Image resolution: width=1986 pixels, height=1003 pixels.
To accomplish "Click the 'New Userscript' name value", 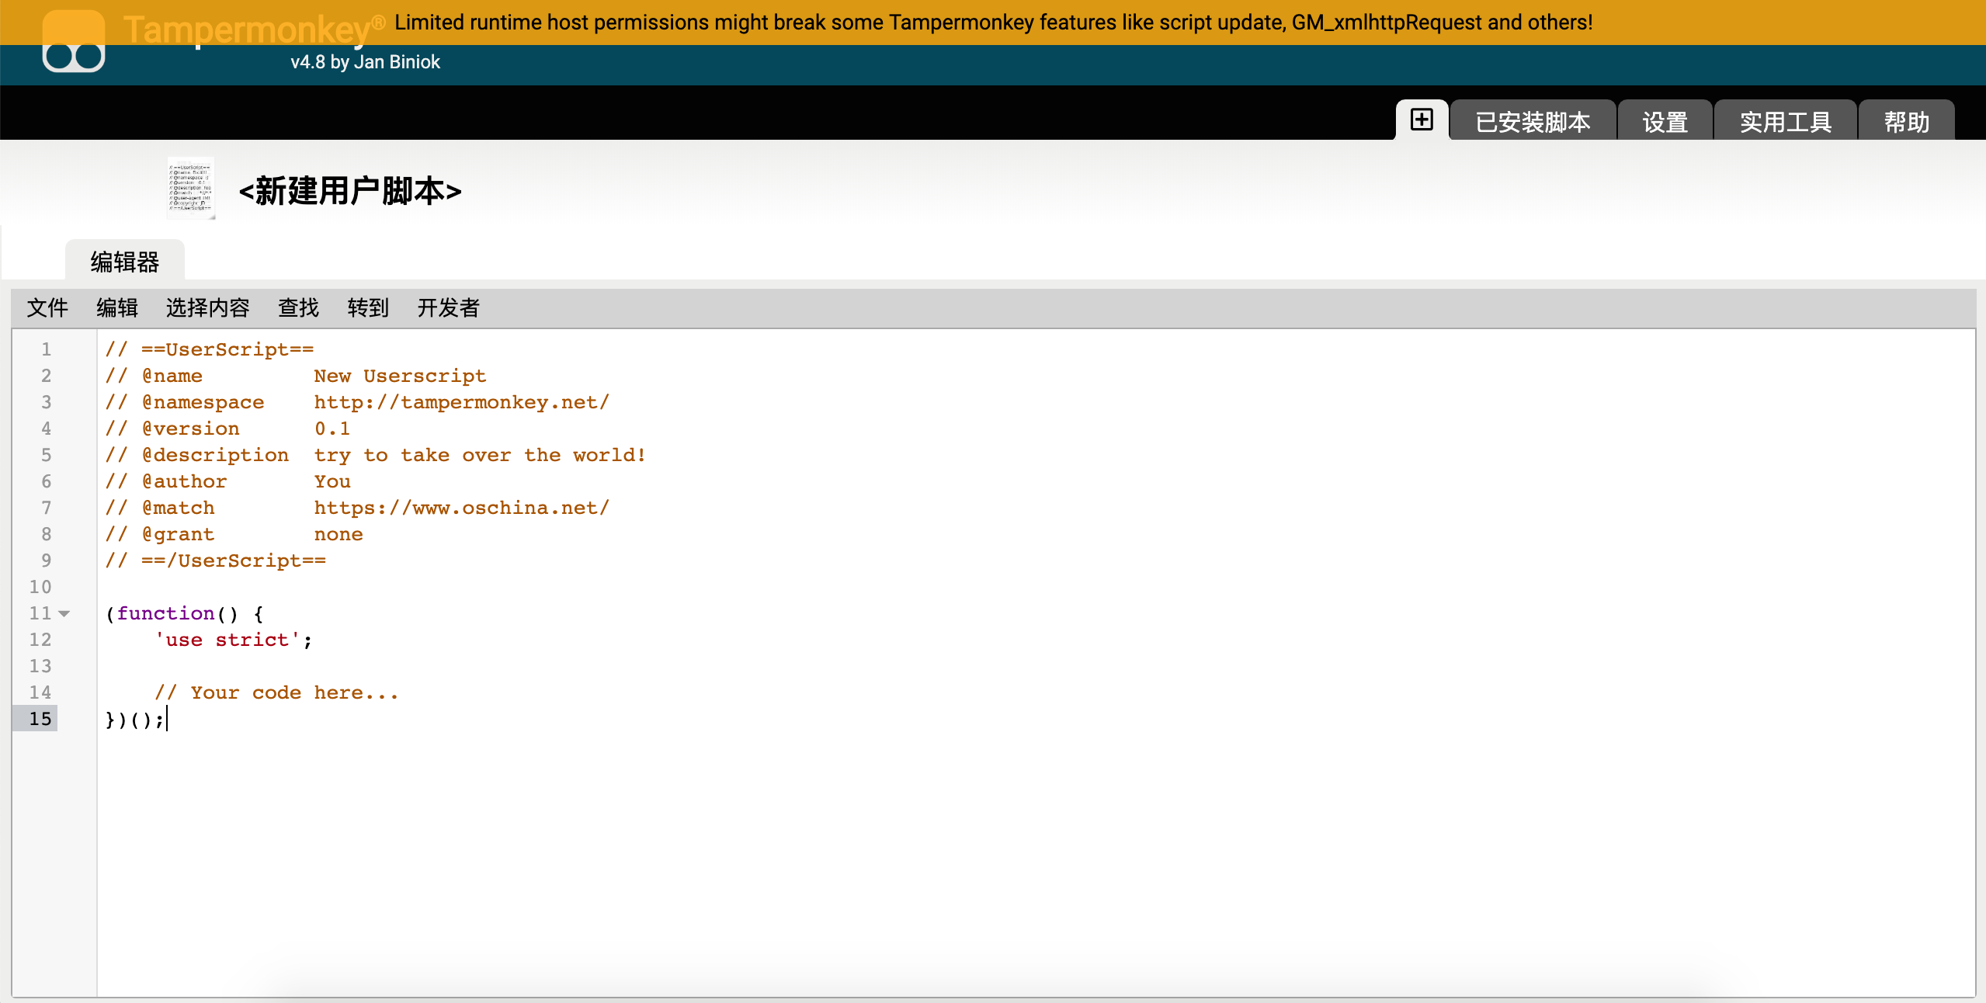I will pyautogui.click(x=400, y=376).
